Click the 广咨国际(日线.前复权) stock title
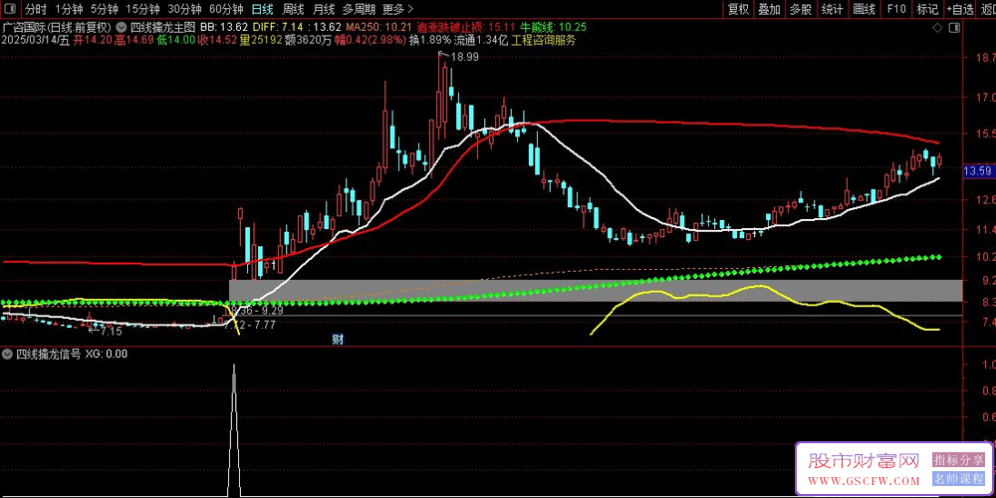The height and width of the screenshot is (498, 996). pyautogui.click(x=57, y=27)
